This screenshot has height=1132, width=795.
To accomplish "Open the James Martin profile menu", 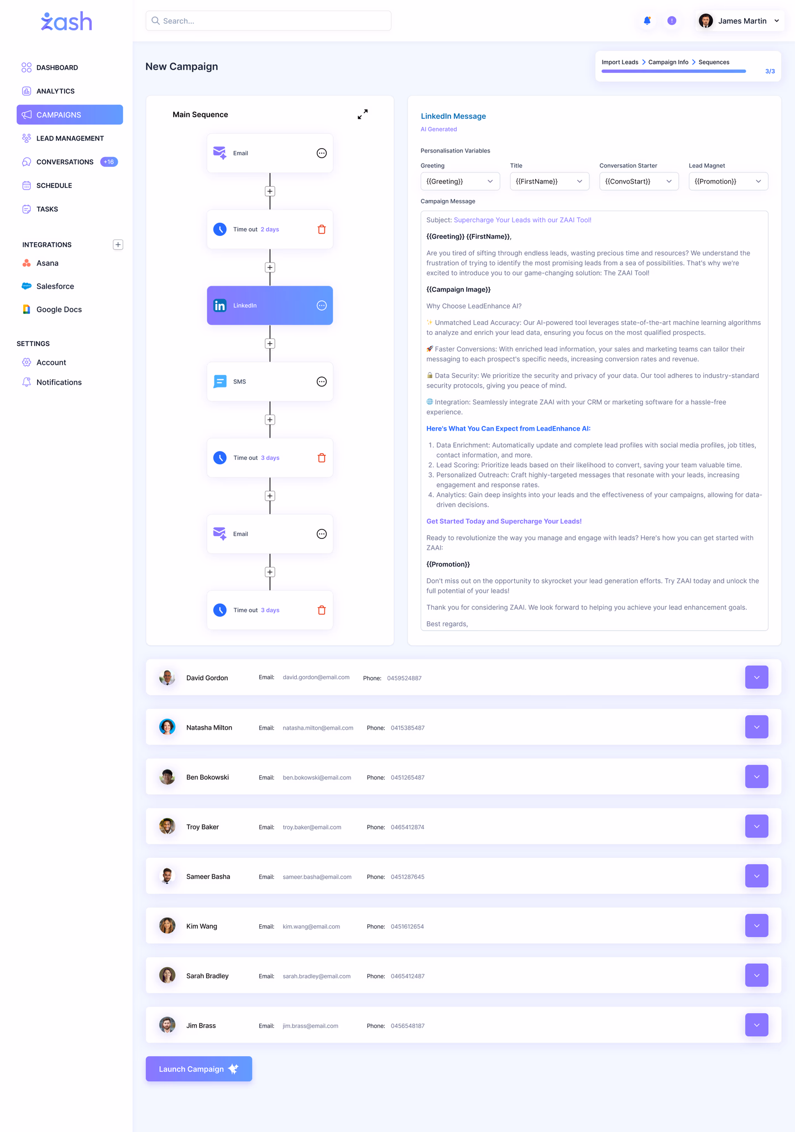I will (739, 21).
